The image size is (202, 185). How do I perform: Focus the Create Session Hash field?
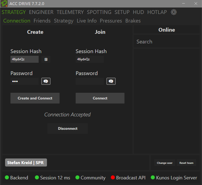pyautogui.click(x=24, y=59)
